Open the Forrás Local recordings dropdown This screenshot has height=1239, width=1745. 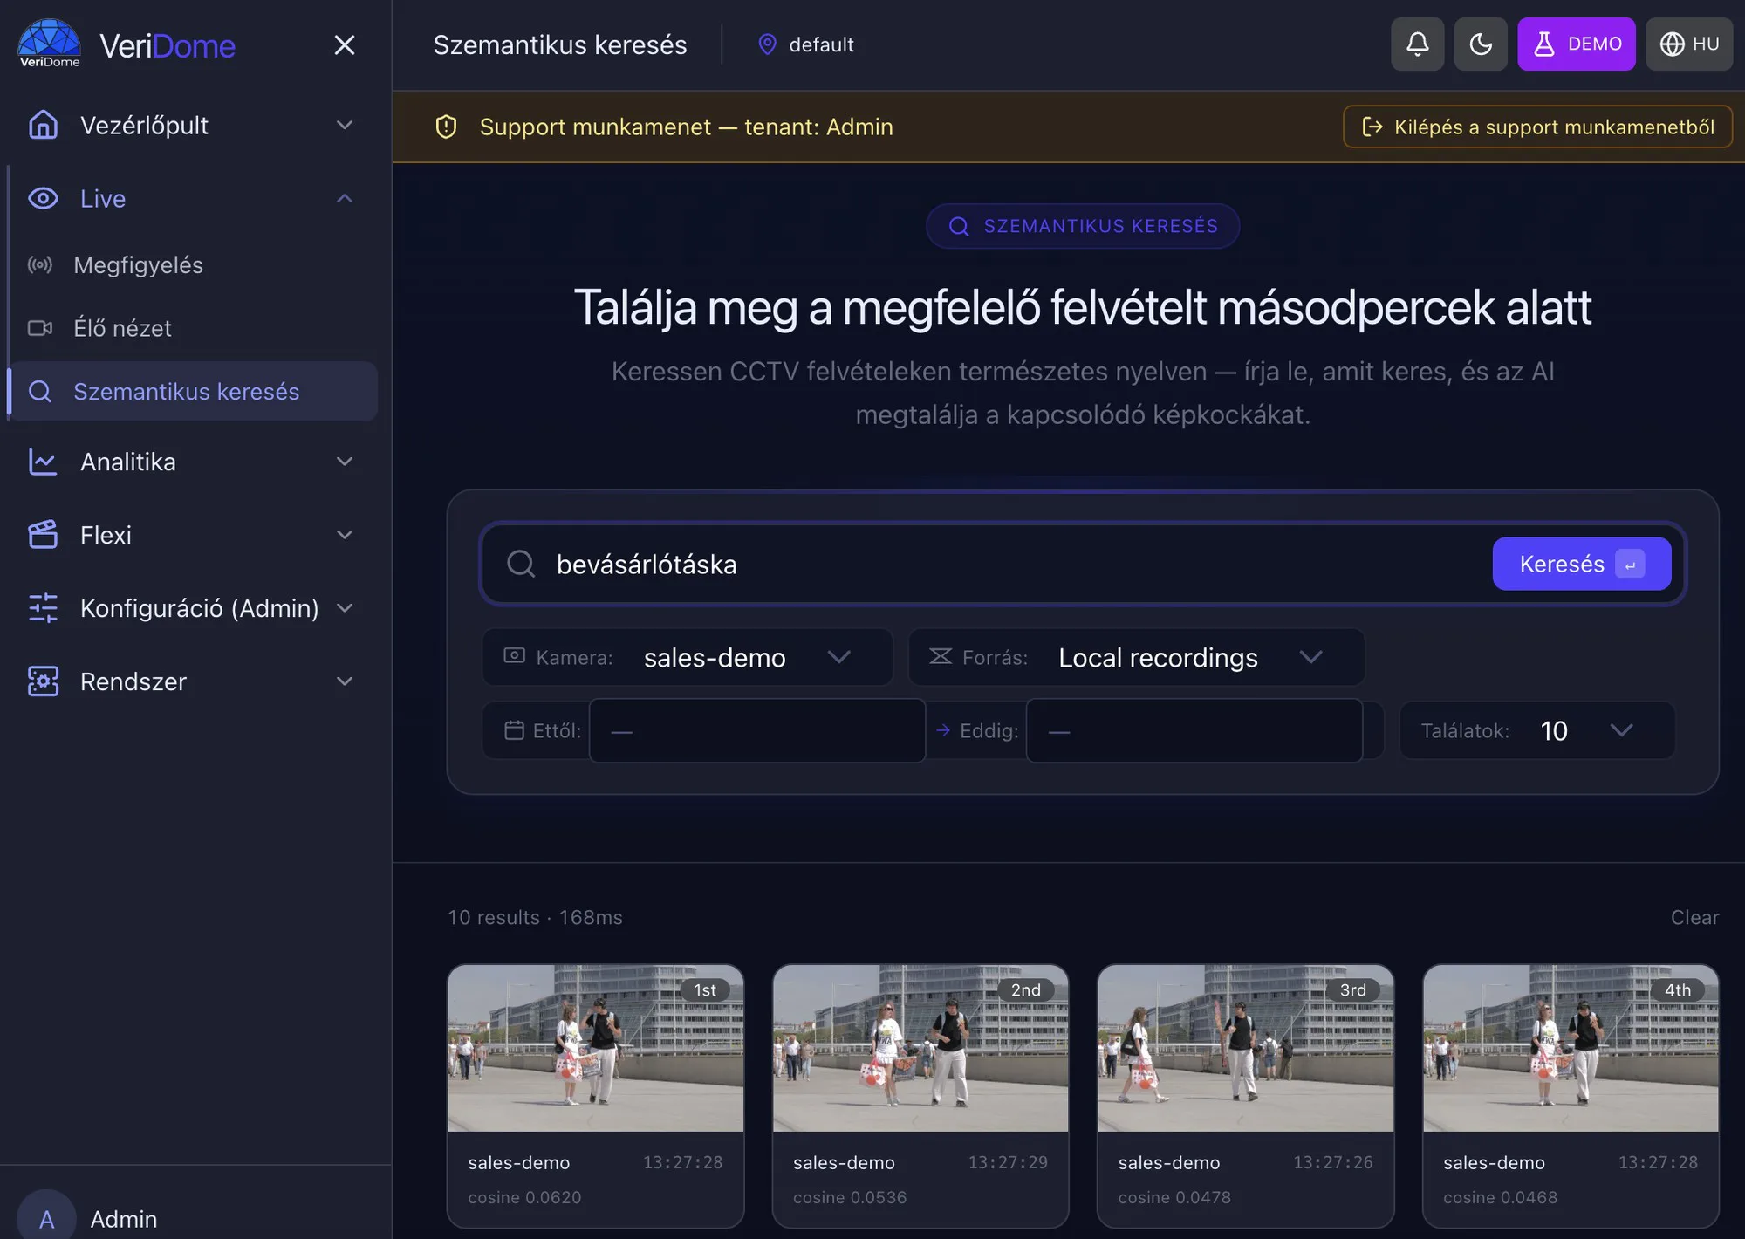[1136, 657]
